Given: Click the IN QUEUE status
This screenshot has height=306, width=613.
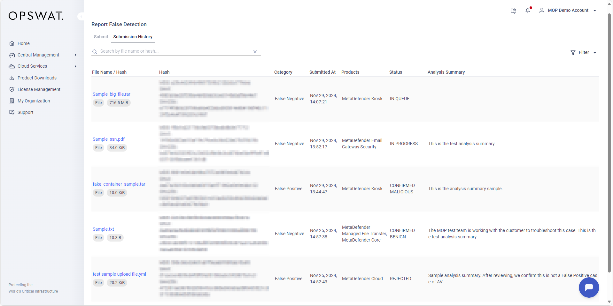Looking at the screenshot, I should pos(400,99).
